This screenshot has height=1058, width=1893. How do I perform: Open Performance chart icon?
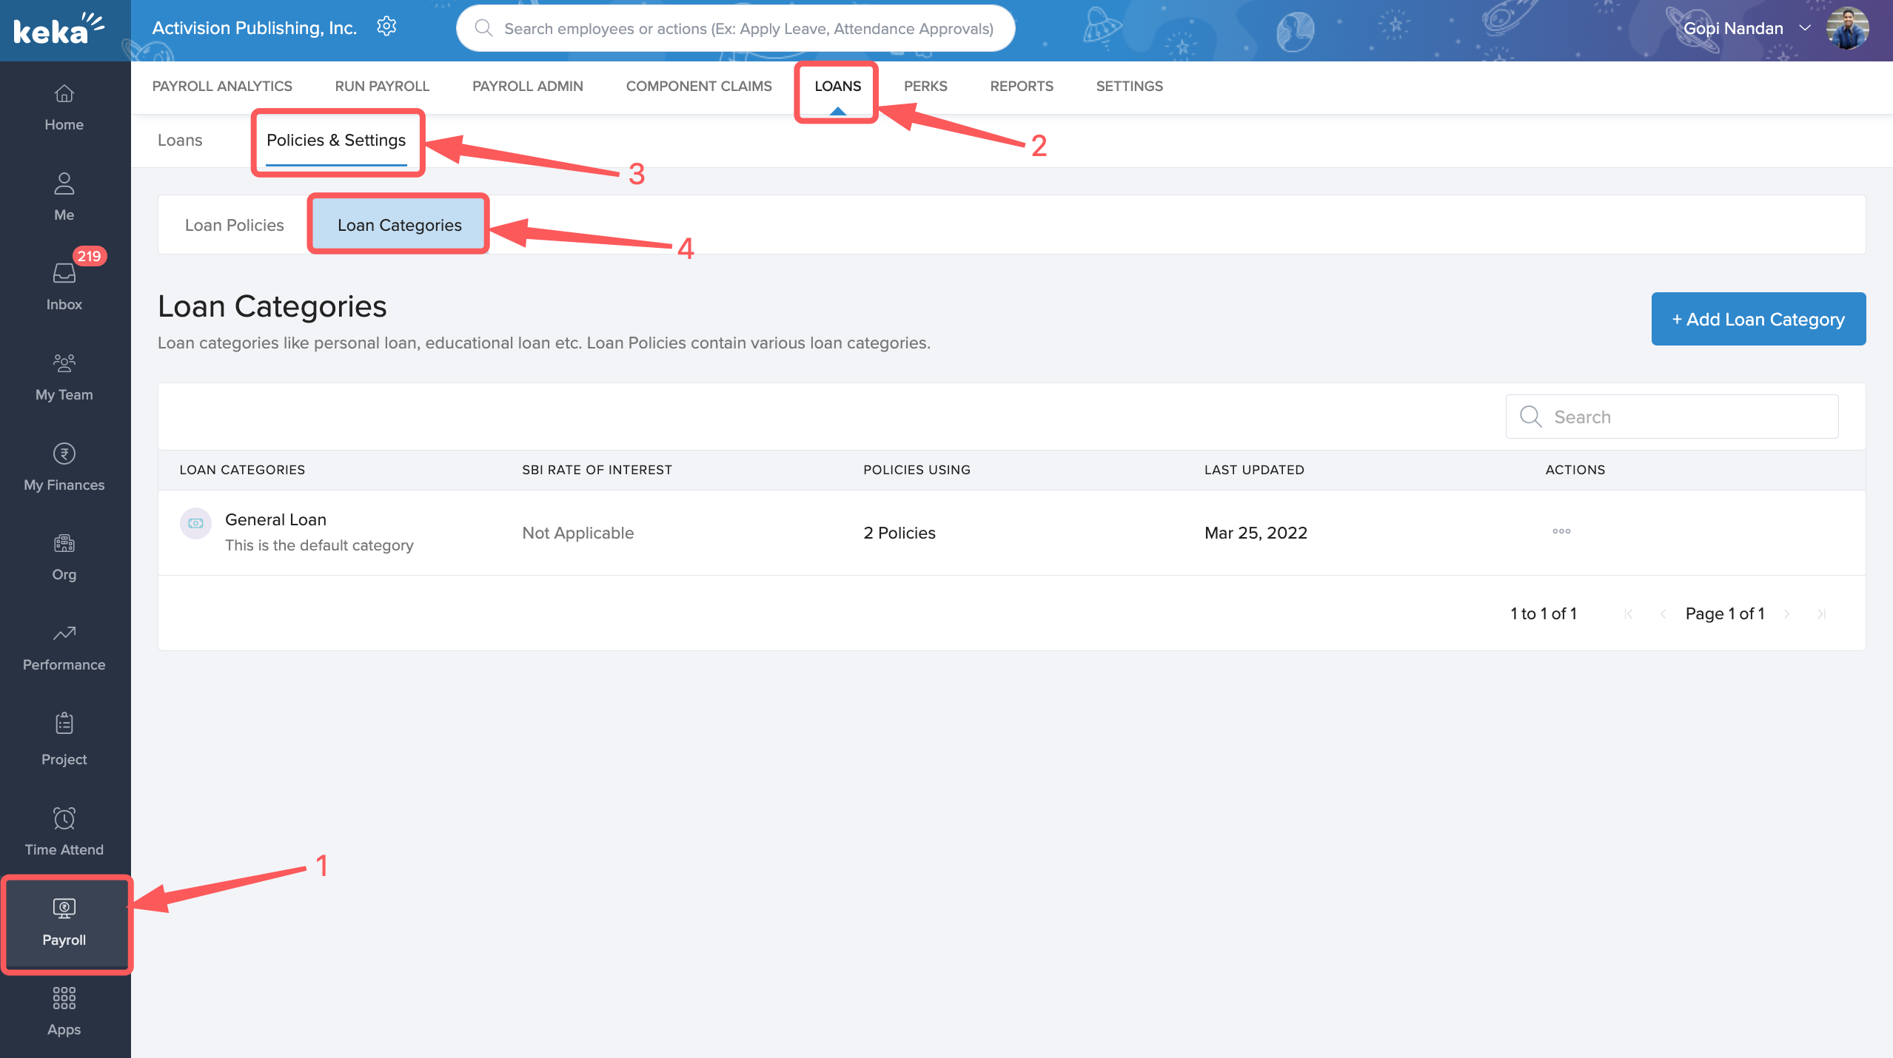[64, 647]
